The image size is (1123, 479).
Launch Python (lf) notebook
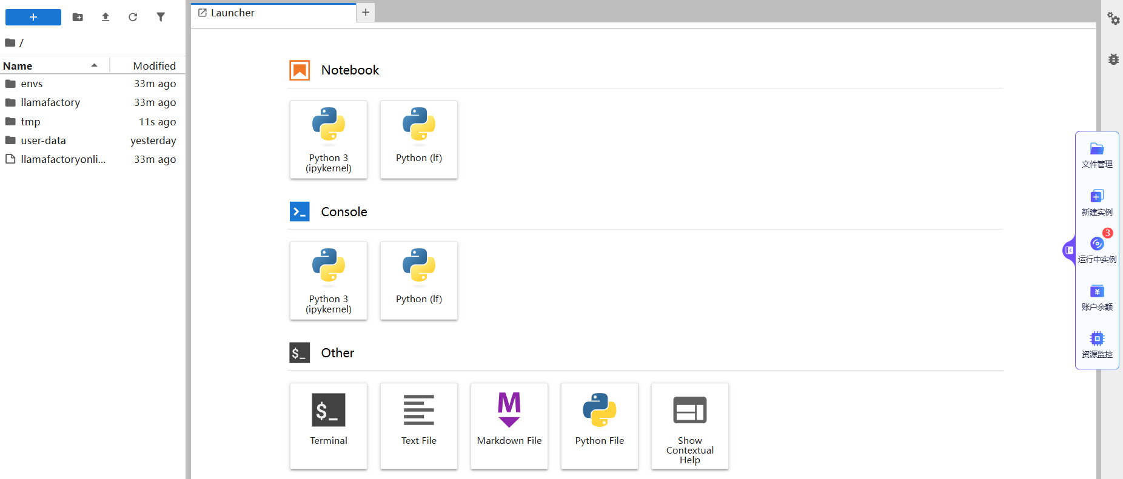point(419,140)
